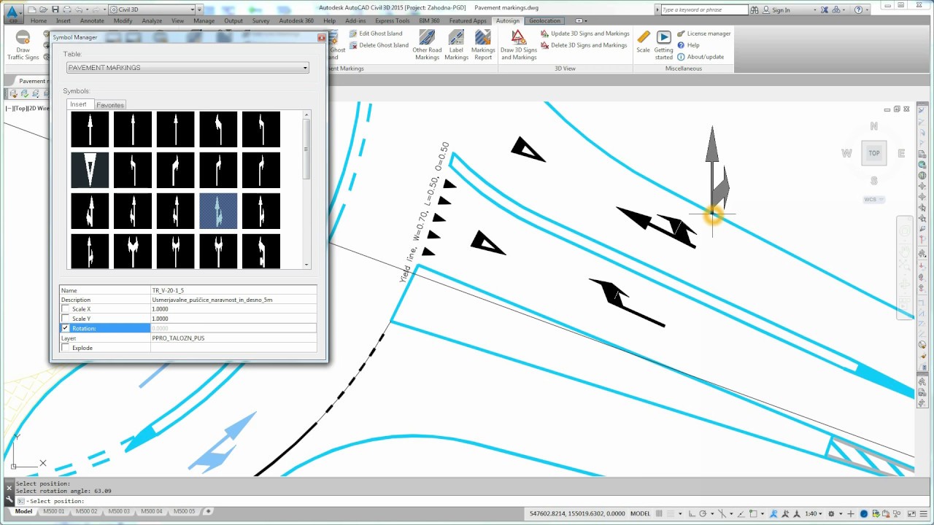Click Edit Ghost Island

coord(376,34)
